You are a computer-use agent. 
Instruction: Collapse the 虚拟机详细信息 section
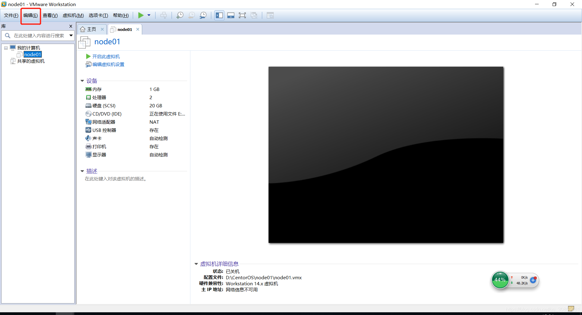pyautogui.click(x=196, y=264)
